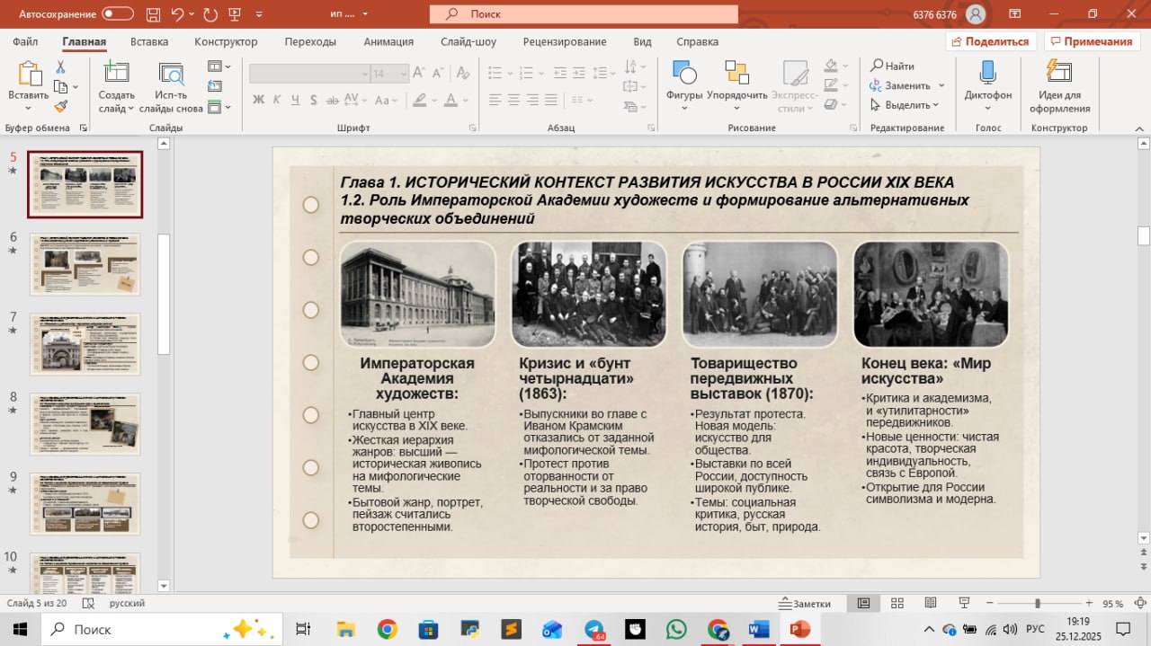Start Slide Show from status bar icon
Image resolution: width=1151 pixels, height=646 pixels.
[x=963, y=603]
